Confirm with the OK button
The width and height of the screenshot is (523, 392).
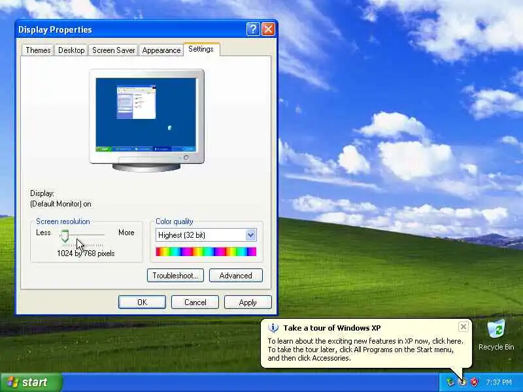click(x=142, y=302)
